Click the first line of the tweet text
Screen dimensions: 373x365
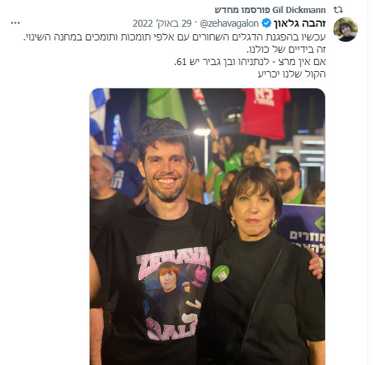[x=175, y=37]
